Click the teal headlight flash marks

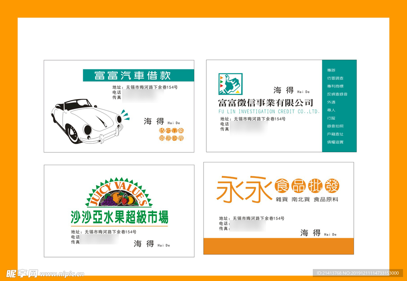coord(125,115)
